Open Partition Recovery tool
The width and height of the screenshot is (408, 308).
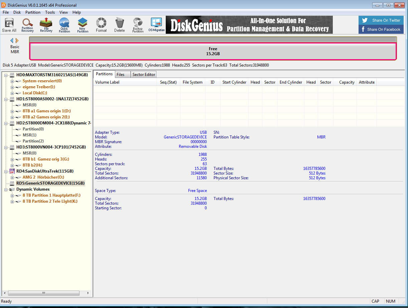[27, 25]
